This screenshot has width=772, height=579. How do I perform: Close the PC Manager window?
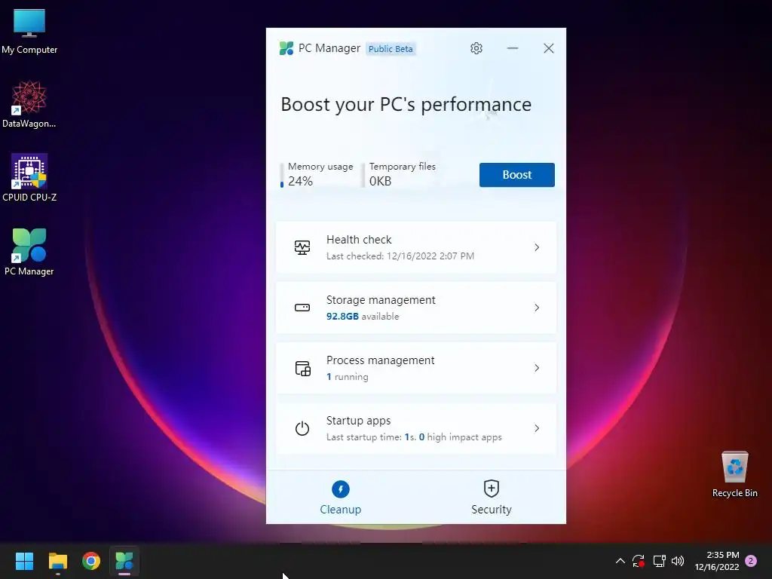tap(549, 48)
